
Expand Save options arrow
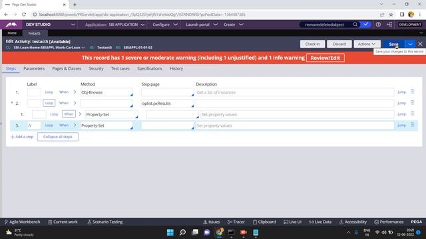click(x=410, y=44)
